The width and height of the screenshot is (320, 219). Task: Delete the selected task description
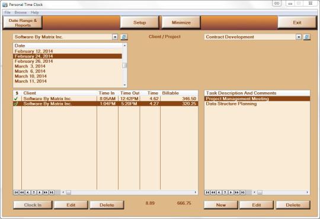point(293,205)
